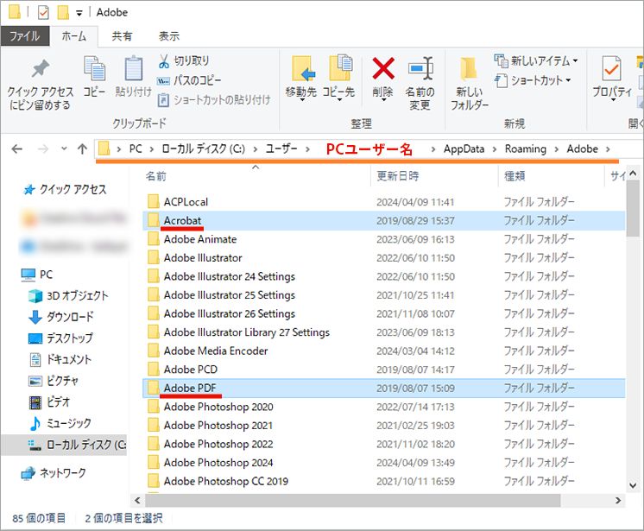Select Local Disk (C:) in sidebar
644x531 pixels.
coord(65,445)
